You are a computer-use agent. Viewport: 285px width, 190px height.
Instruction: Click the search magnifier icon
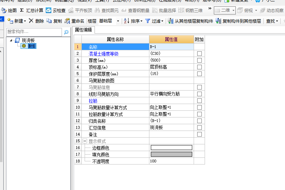pyautogui.click(x=66, y=32)
